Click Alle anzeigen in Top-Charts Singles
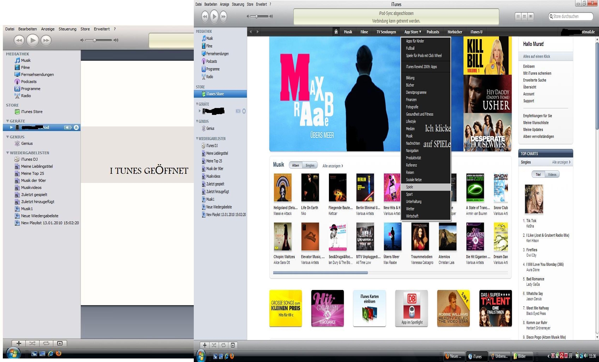599x362 pixels. click(561, 162)
